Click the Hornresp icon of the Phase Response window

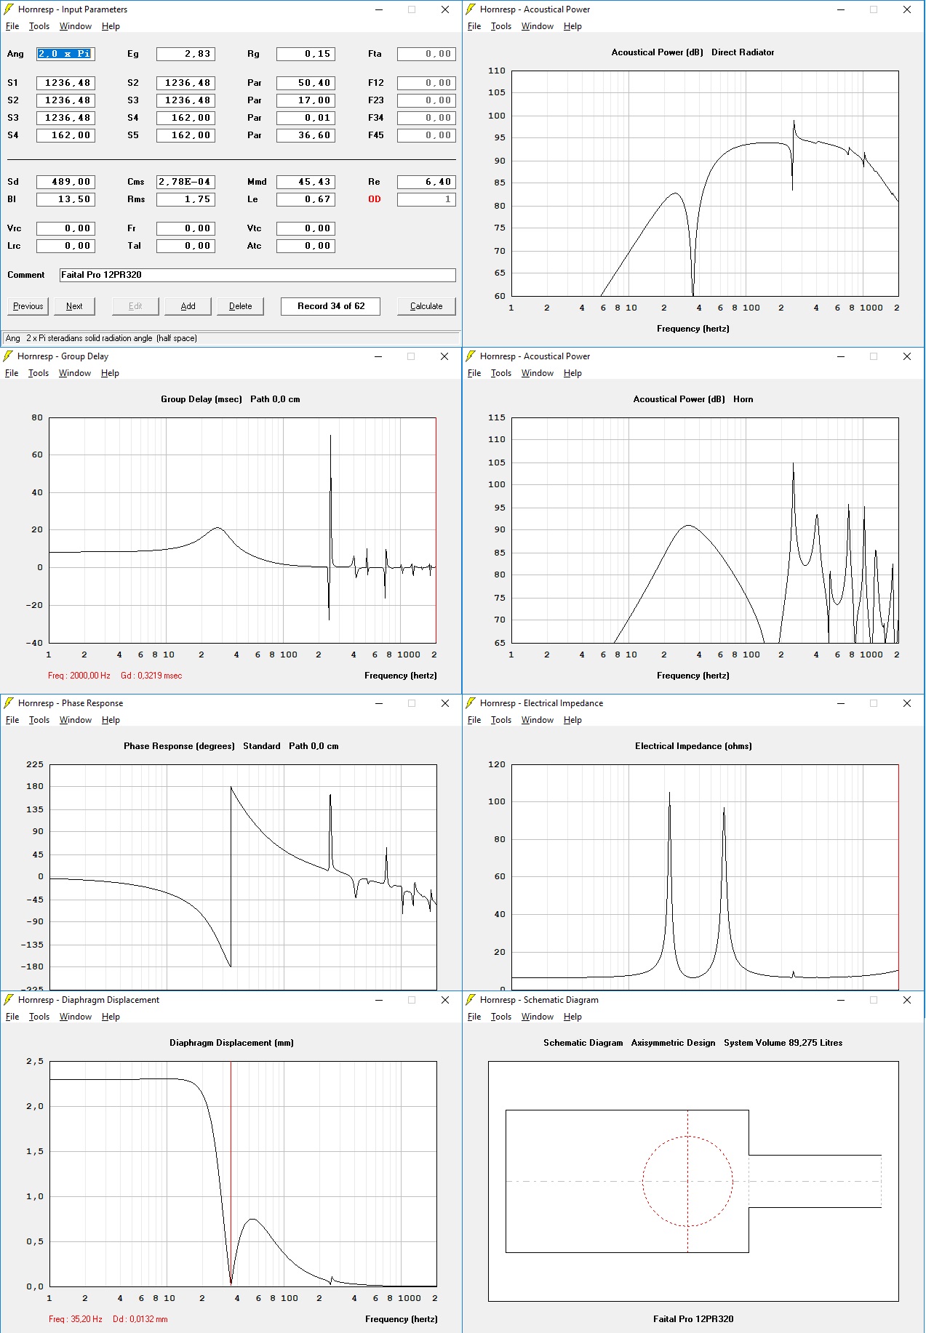(9, 703)
